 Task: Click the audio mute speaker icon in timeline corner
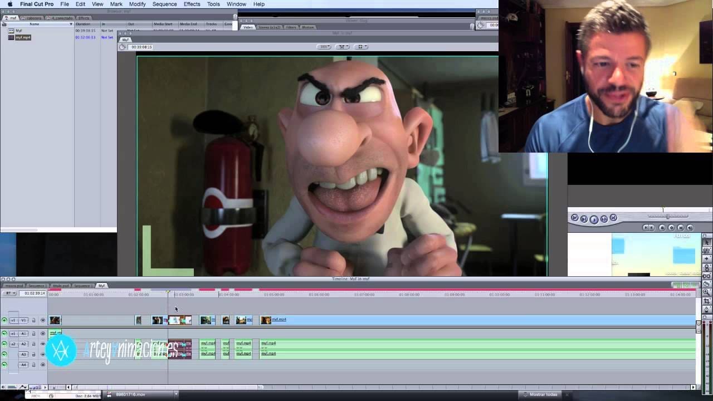(3, 387)
